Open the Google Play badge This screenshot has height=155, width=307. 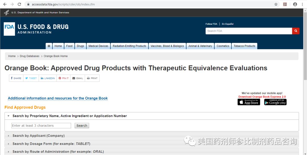(275, 102)
